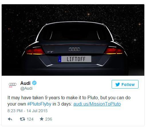Open the tweet timestamp 8:23 PM - 14 Jul 2015

point(27,111)
